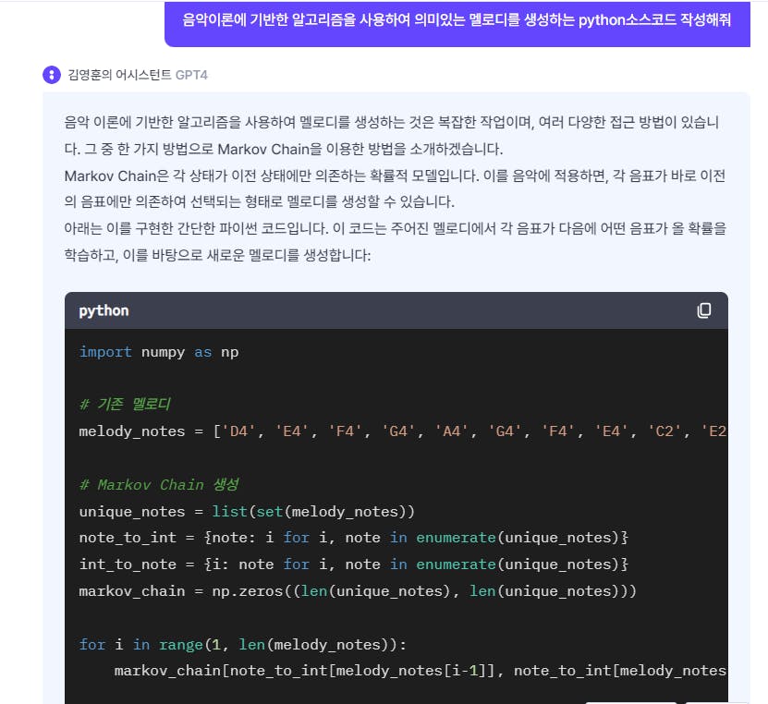
Task: Click the '# Markov Chain 생성' comment line
Action: coord(159,485)
